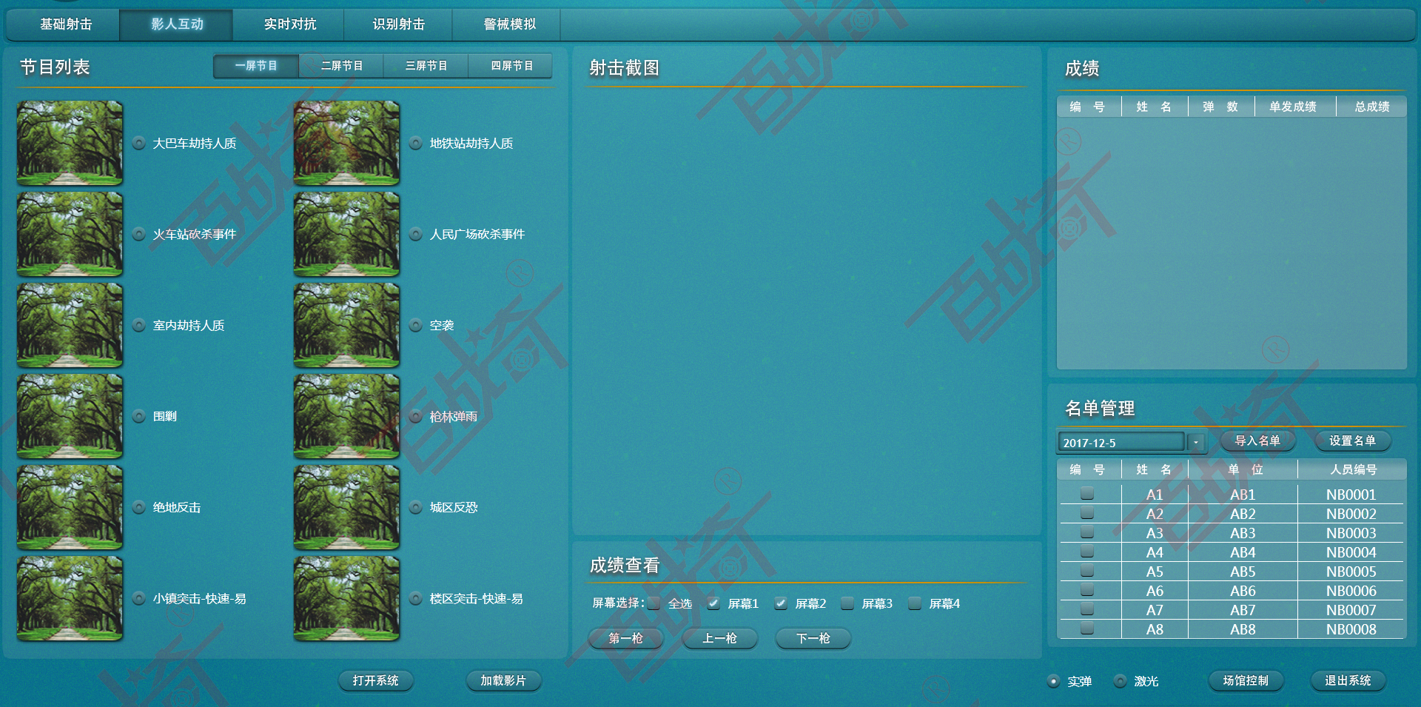Tick the checkbox in row A6
The image size is (1421, 707).
point(1087,589)
